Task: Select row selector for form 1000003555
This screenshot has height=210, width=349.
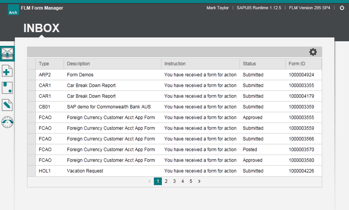Action: coord(31,117)
